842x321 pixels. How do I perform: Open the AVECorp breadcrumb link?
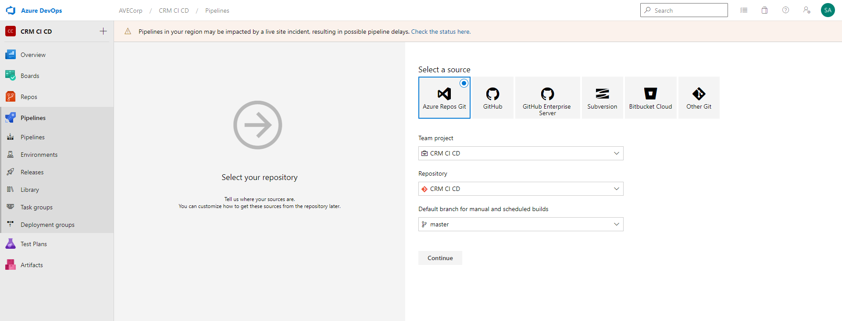point(131,11)
